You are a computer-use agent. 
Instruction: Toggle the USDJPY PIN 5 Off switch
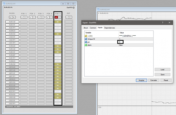58,103
